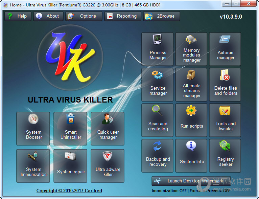Click the title bar app icon

pos(5,5)
